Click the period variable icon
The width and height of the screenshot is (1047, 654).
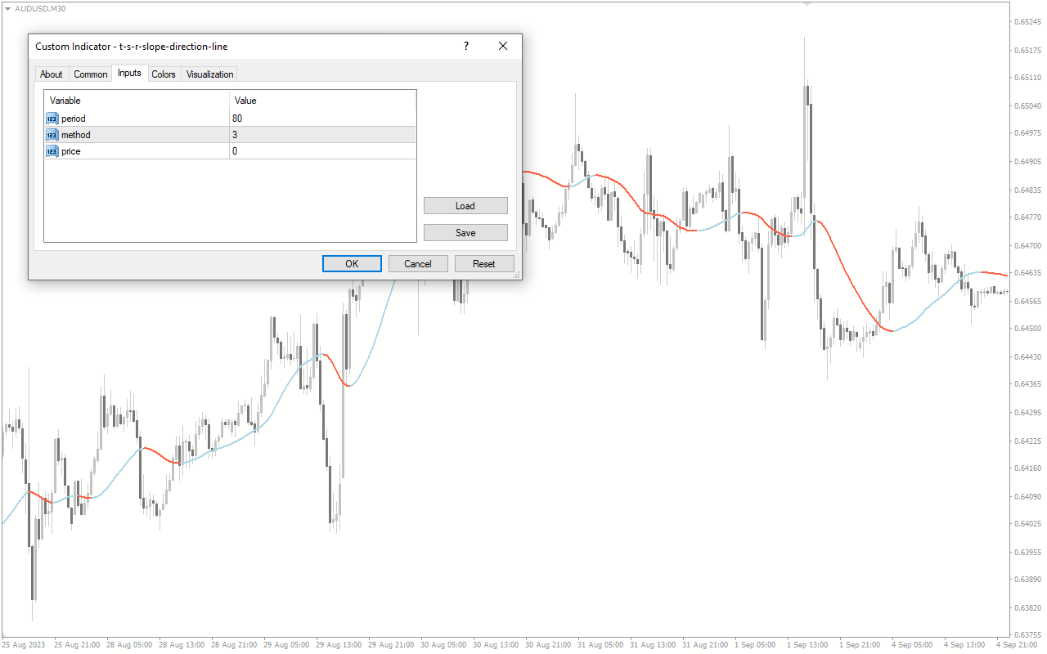click(52, 119)
